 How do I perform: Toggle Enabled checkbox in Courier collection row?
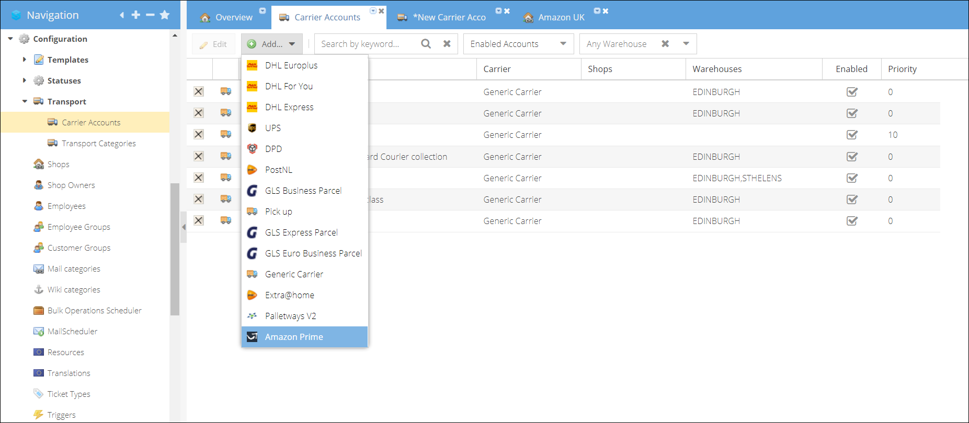(852, 156)
